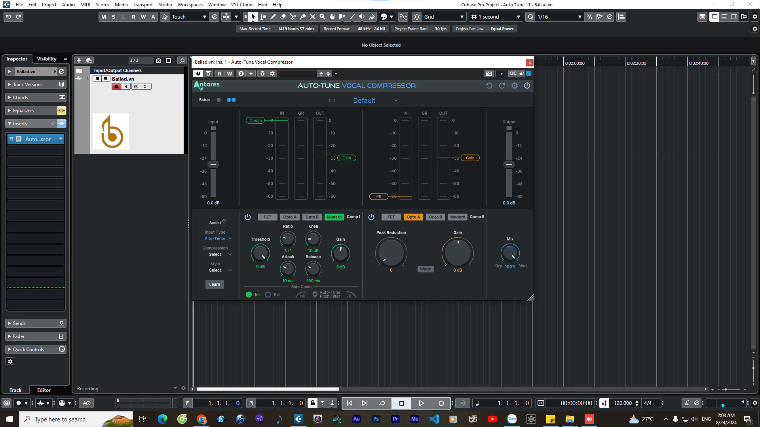
Task: Open Windows Start menu
Action: pos(9,419)
